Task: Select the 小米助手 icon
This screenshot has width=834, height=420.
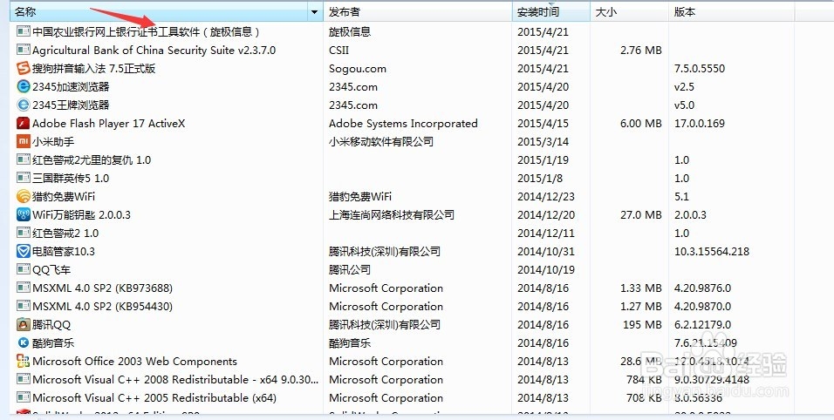Action: click(x=24, y=142)
